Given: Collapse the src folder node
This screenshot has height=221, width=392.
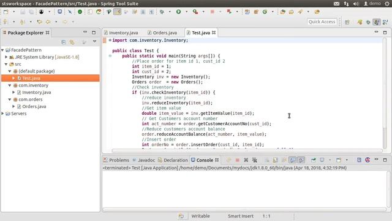Looking at the screenshot, I should pyautogui.click(x=6, y=64).
